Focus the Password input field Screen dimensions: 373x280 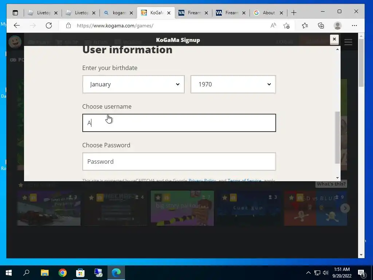tap(179, 162)
